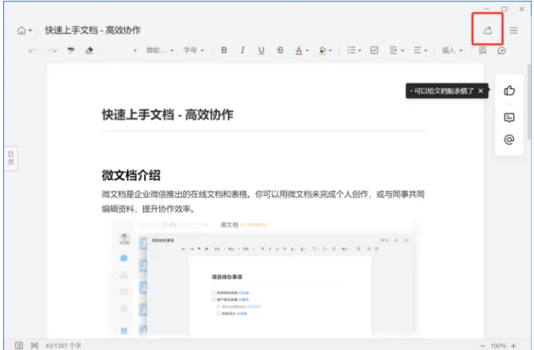Viewport: 534px width, 350px height.
Task: Click the 微文档介绍 section heading
Action: click(131, 175)
